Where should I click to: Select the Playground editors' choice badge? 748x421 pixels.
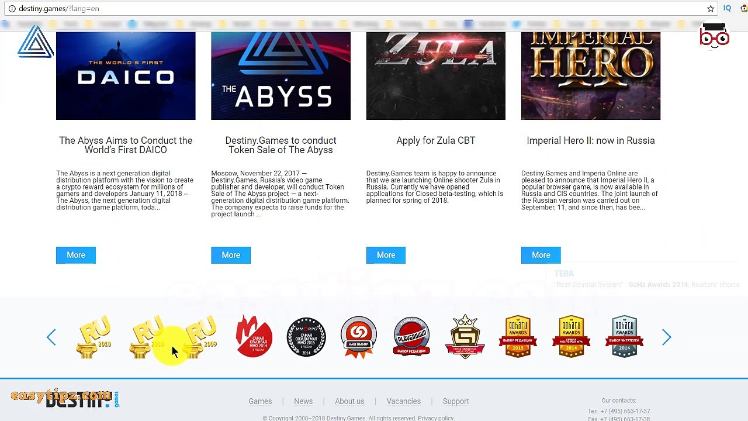click(411, 337)
